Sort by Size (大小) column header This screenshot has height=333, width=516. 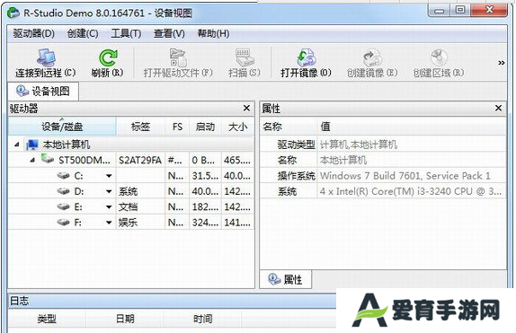[238, 127]
